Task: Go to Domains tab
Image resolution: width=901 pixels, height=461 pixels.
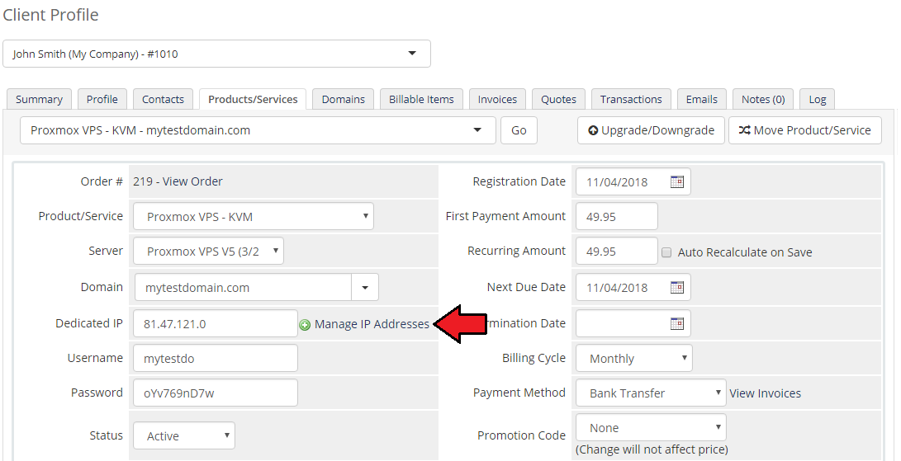Action: (x=343, y=99)
